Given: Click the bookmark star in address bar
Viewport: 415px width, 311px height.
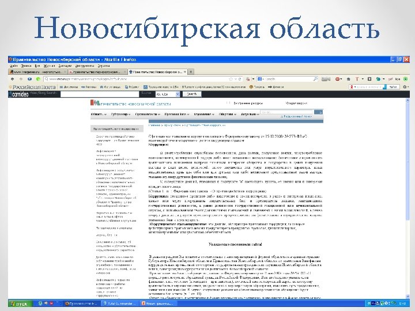Looking at the screenshot, I should (x=231, y=79).
